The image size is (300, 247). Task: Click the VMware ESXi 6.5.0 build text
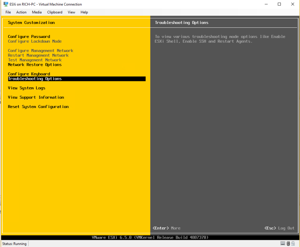(x=150, y=238)
